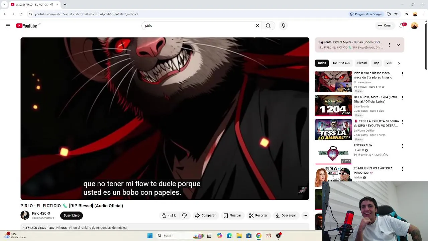The image size is (428, 241).
Task: Open options for De La Rose 1204 video
Action: pos(403,98)
